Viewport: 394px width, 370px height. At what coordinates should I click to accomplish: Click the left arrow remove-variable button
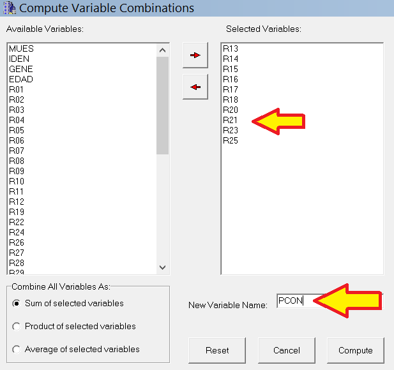[195, 87]
